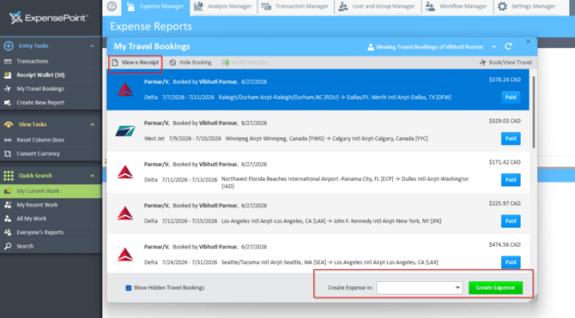This screenshot has width=575, height=318.
Task: Click the Quick Search grid icon
Action: tap(9, 176)
